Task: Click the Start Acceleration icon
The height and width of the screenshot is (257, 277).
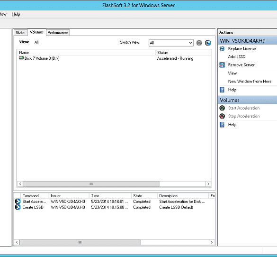Action: pos(222,108)
